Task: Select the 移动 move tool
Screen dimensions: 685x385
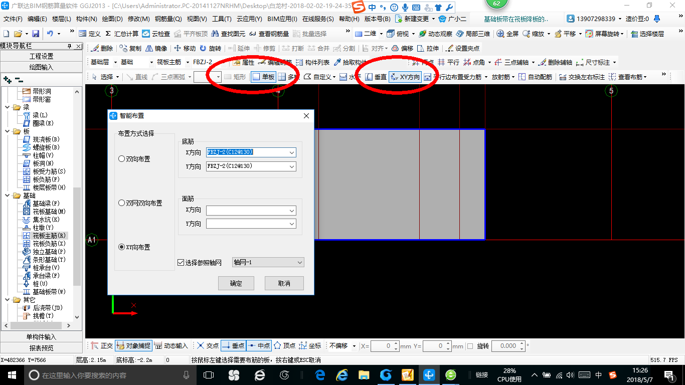Action: point(185,48)
